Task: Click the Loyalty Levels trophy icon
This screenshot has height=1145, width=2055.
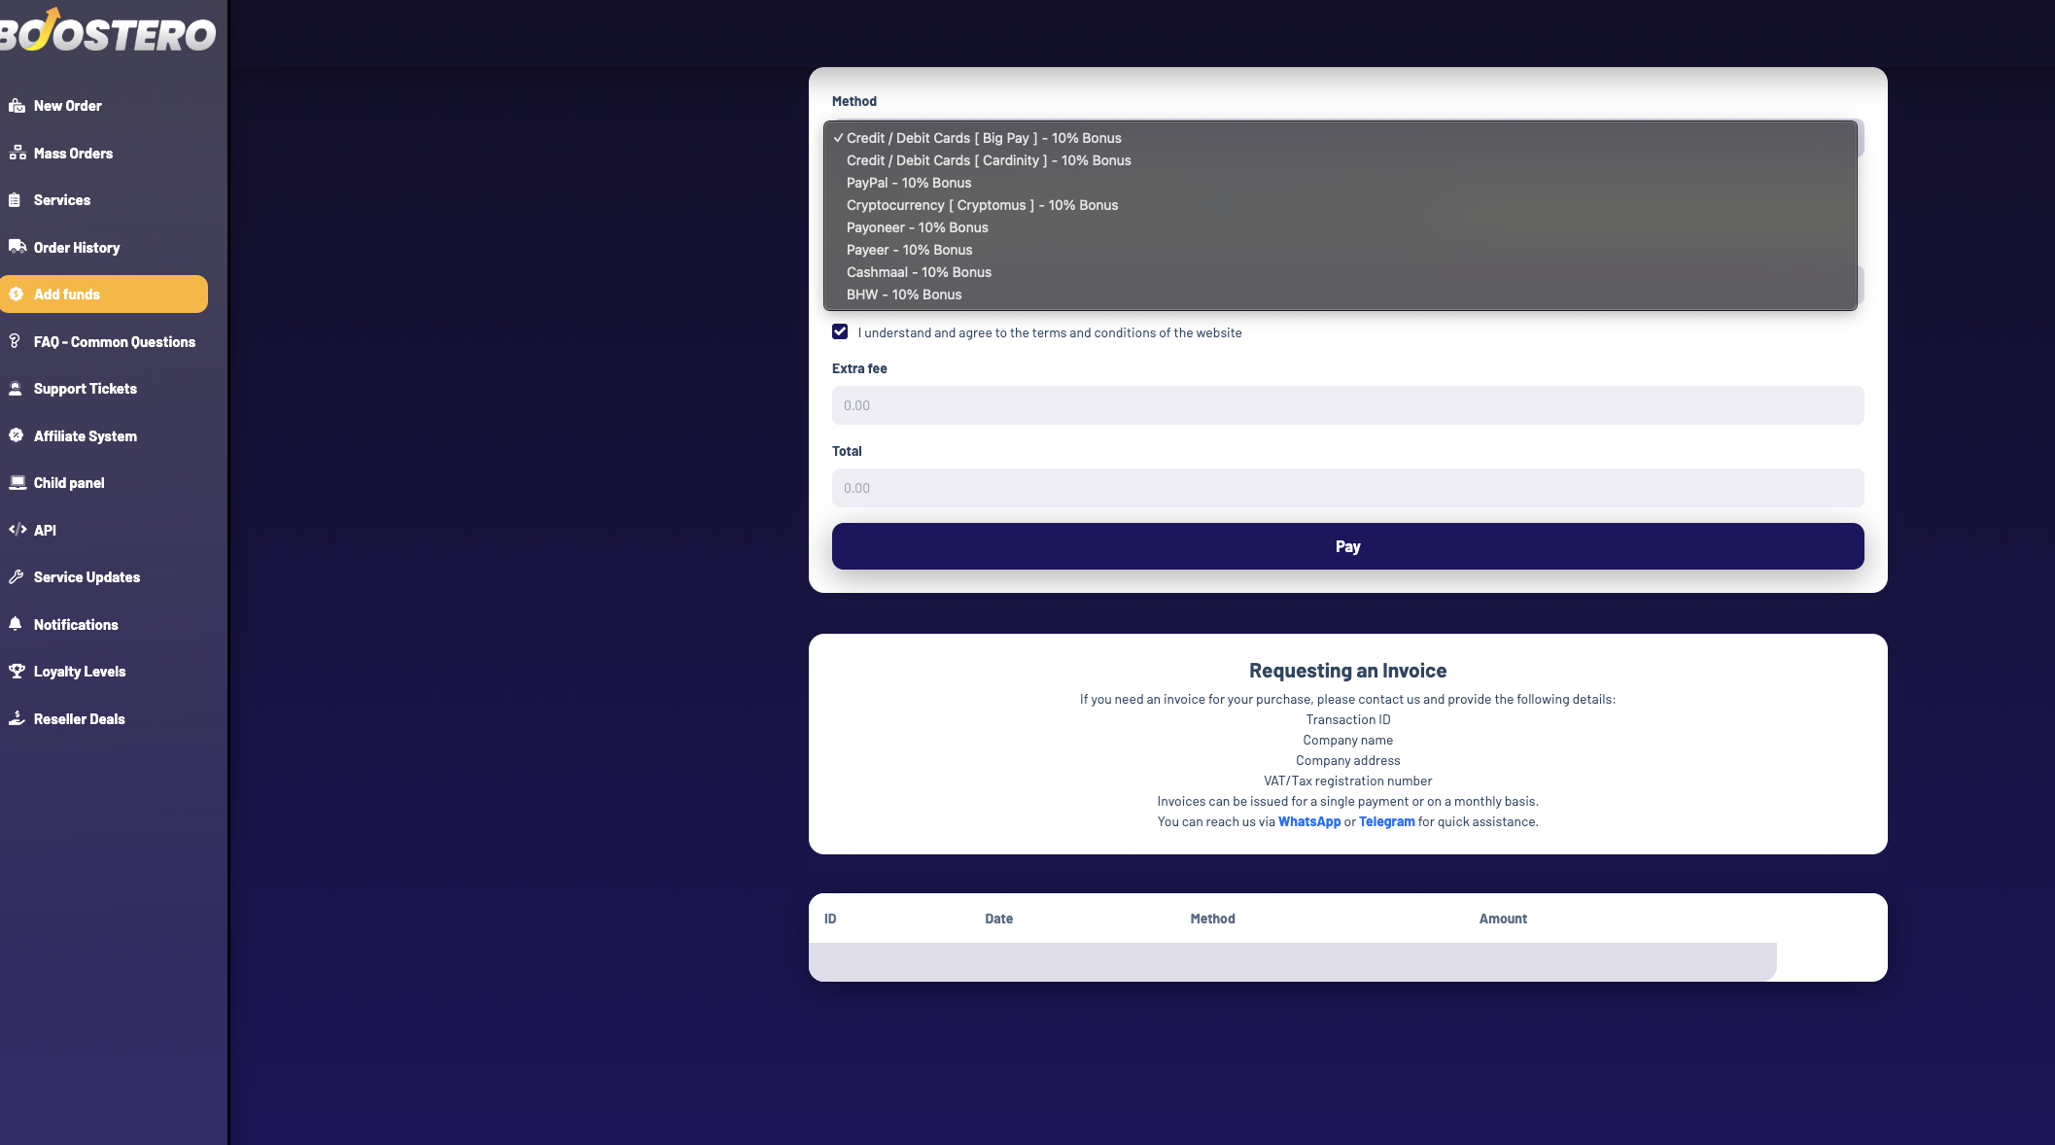Action: point(17,671)
